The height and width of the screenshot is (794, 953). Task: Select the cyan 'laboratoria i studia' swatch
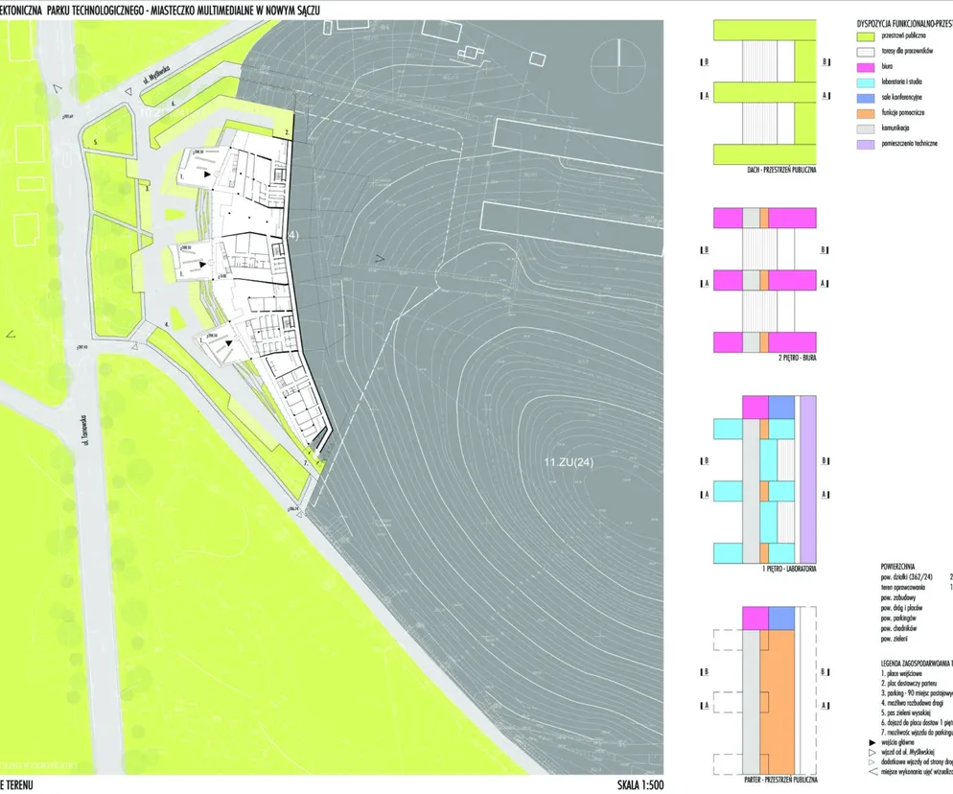click(x=866, y=82)
